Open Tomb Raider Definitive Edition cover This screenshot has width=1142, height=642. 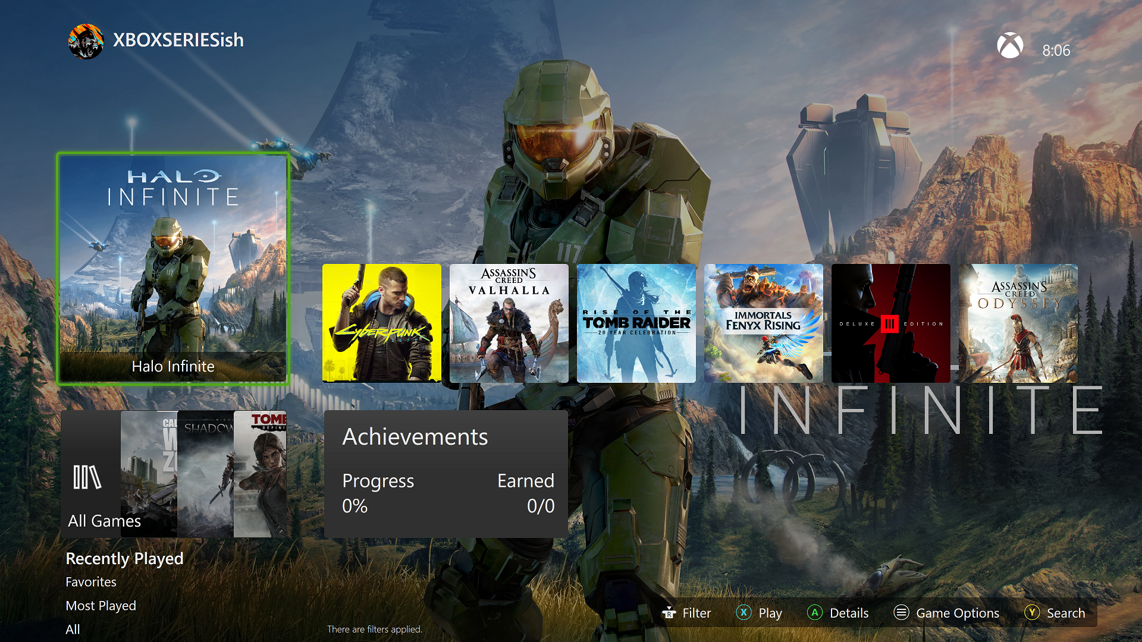[x=260, y=474]
